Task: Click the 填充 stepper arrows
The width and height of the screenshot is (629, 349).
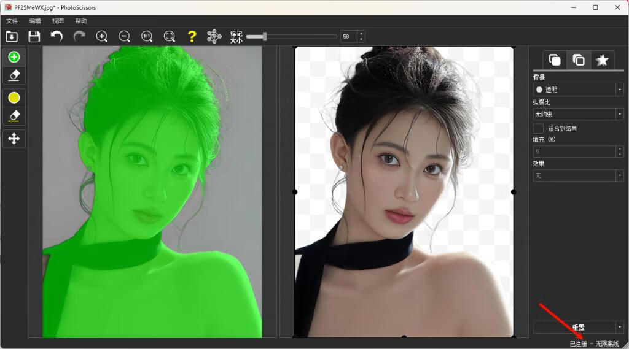Action: pyautogui.click(x=620, y=151)
